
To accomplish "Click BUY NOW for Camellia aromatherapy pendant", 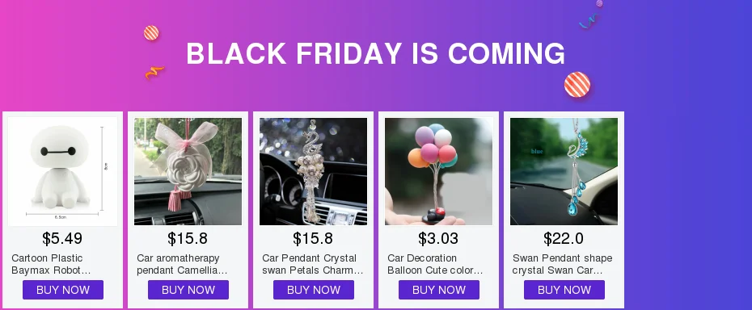I will coord(188,290).
